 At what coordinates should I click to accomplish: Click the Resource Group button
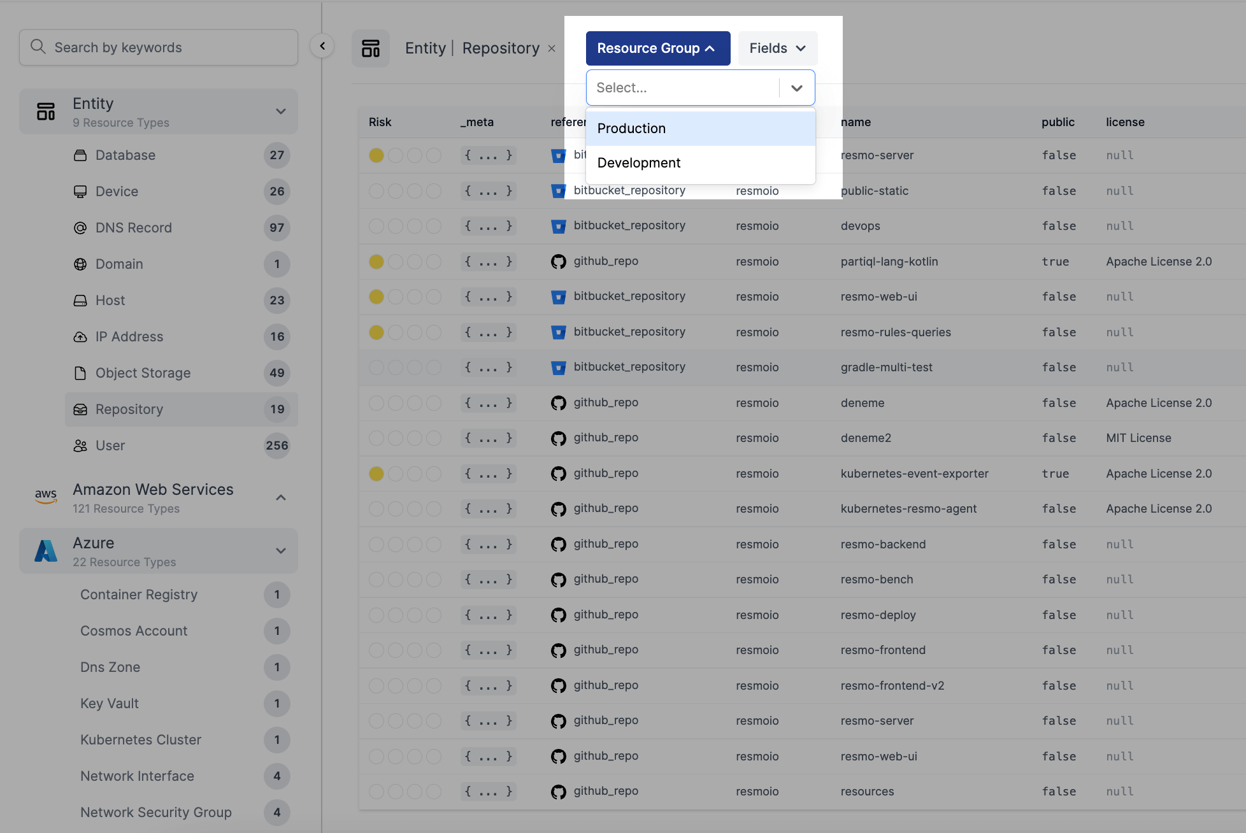(657, 48)
